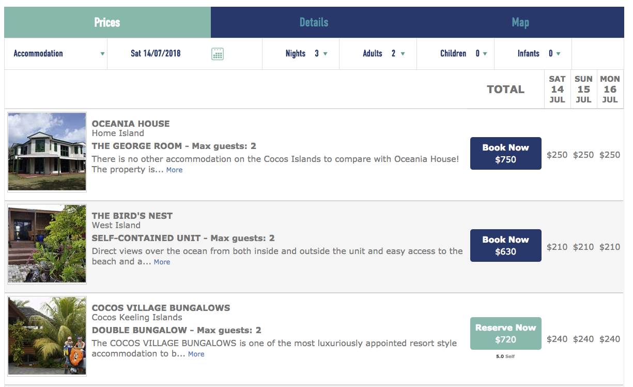Click the Sat 14/07/2018 date field
The height and width of the screenshot is (387, 633).
[156, 53]
